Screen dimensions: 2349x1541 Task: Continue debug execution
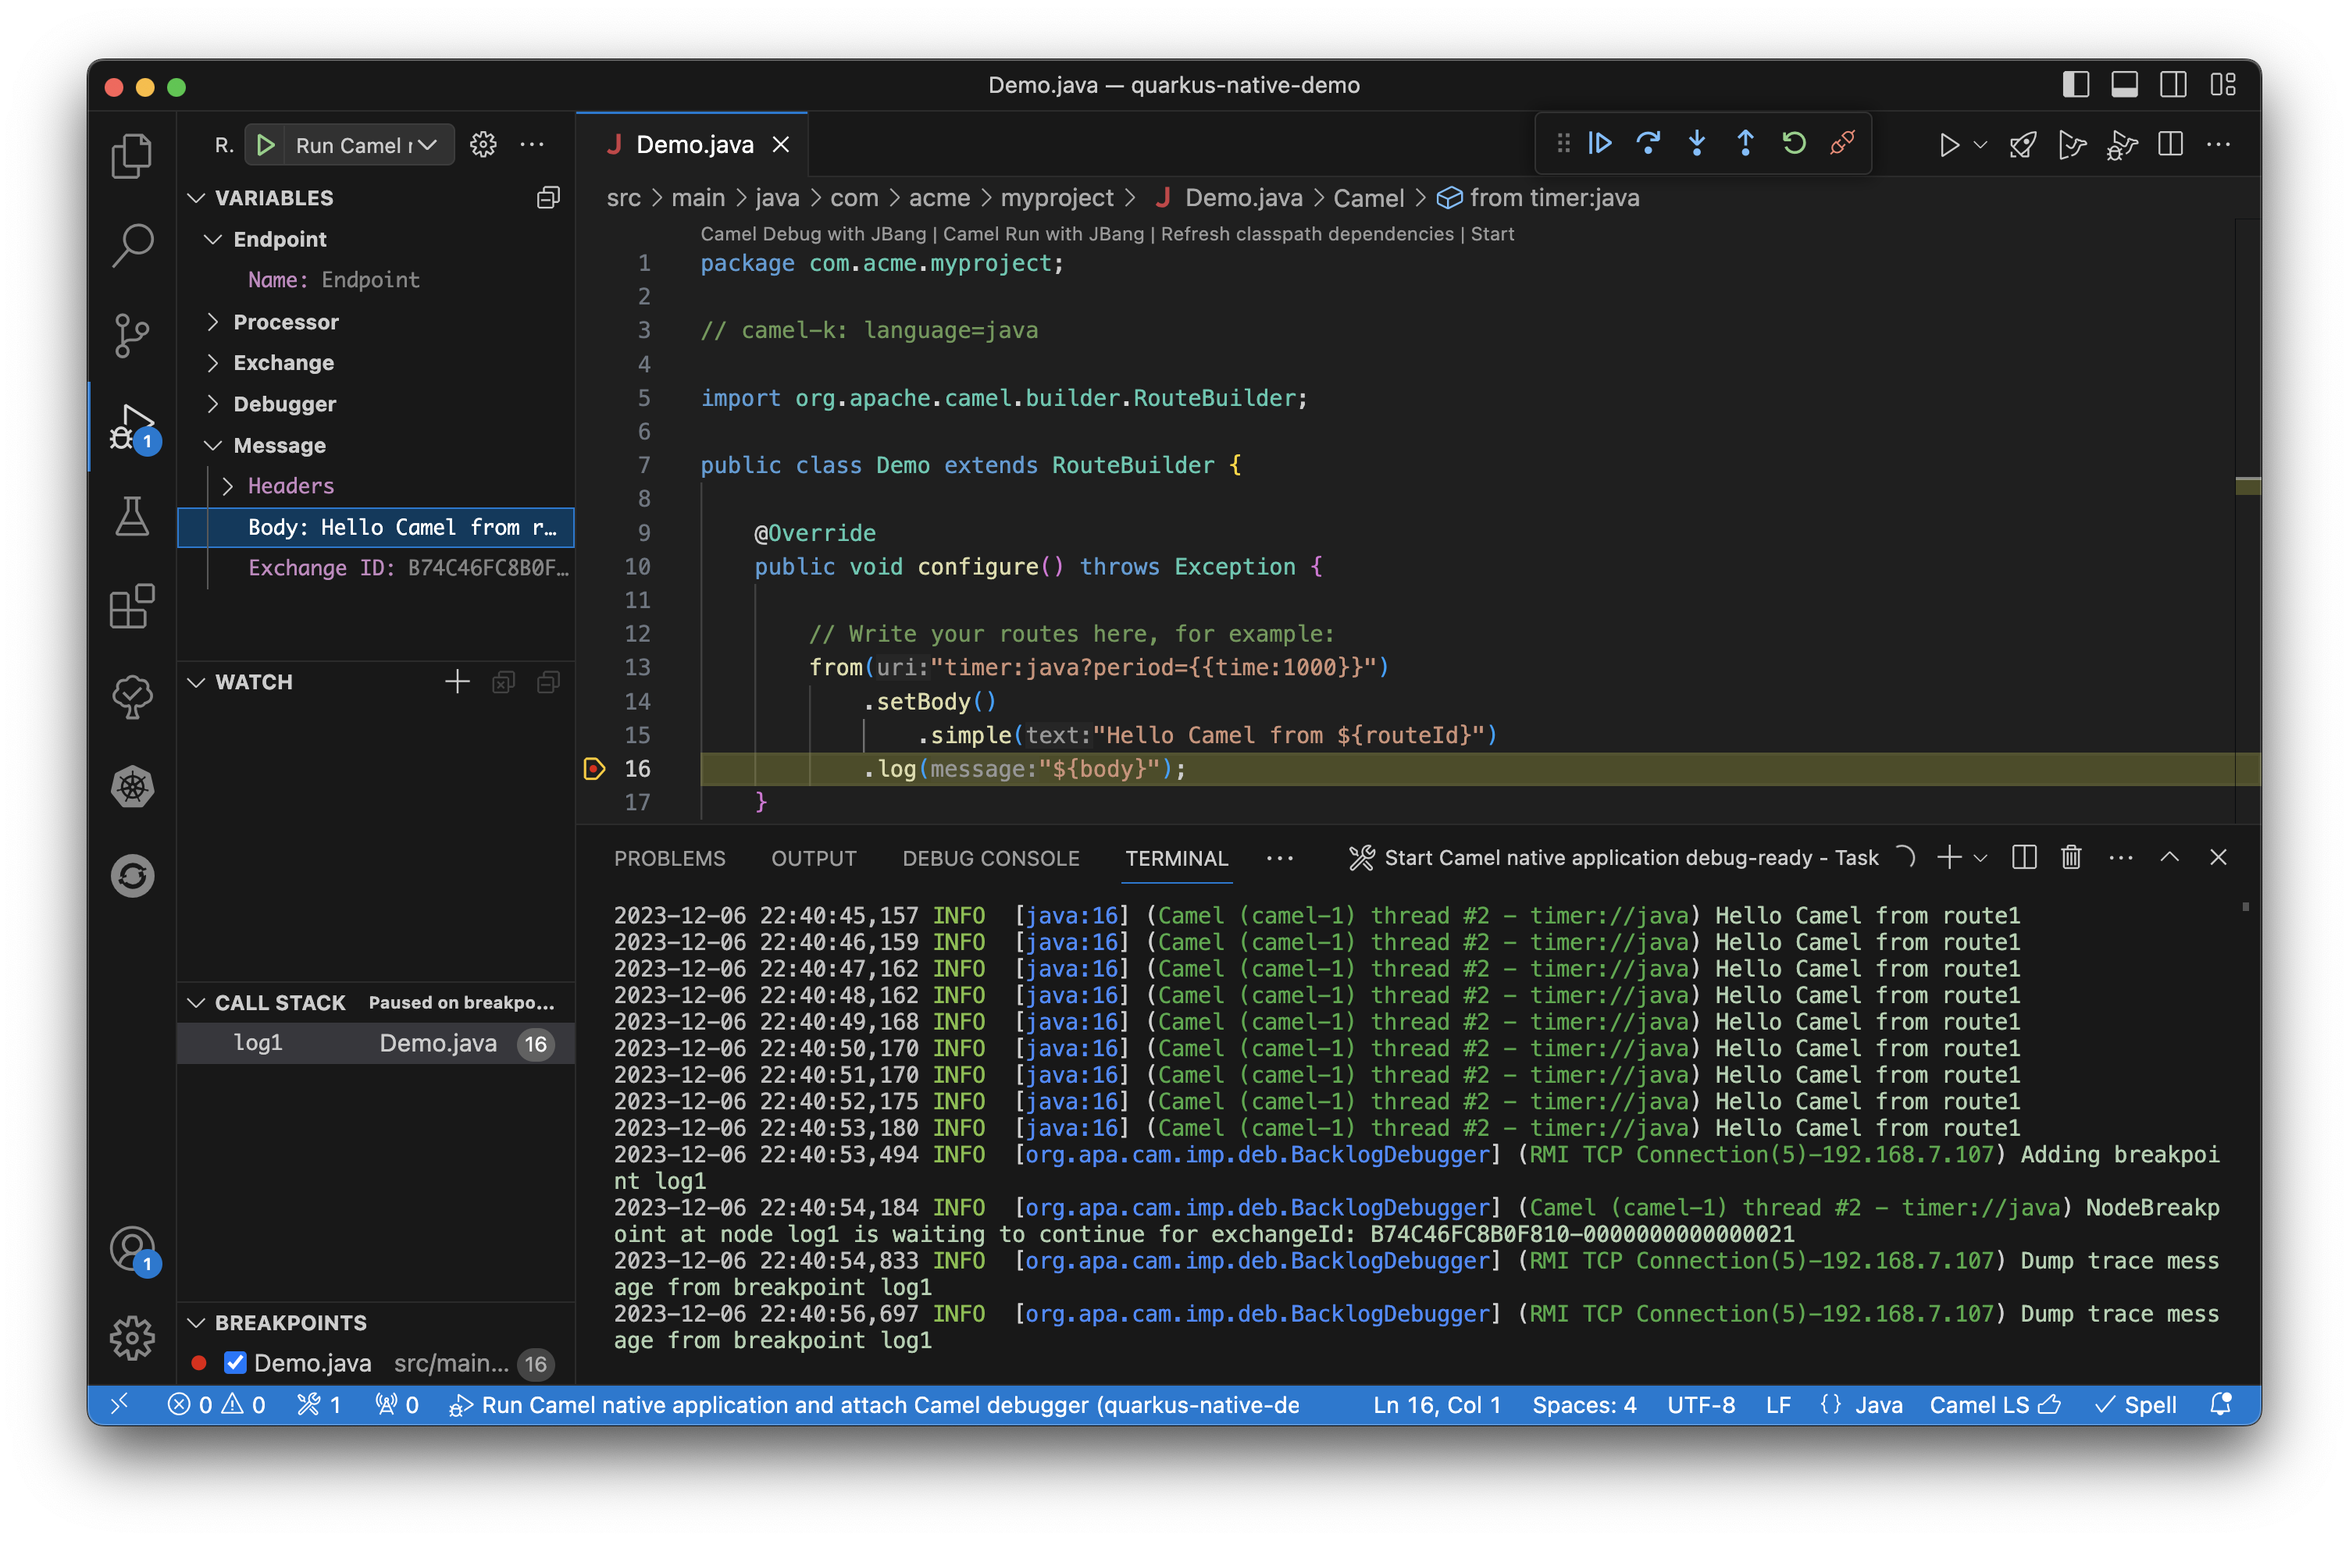(x=1599, y=144)
